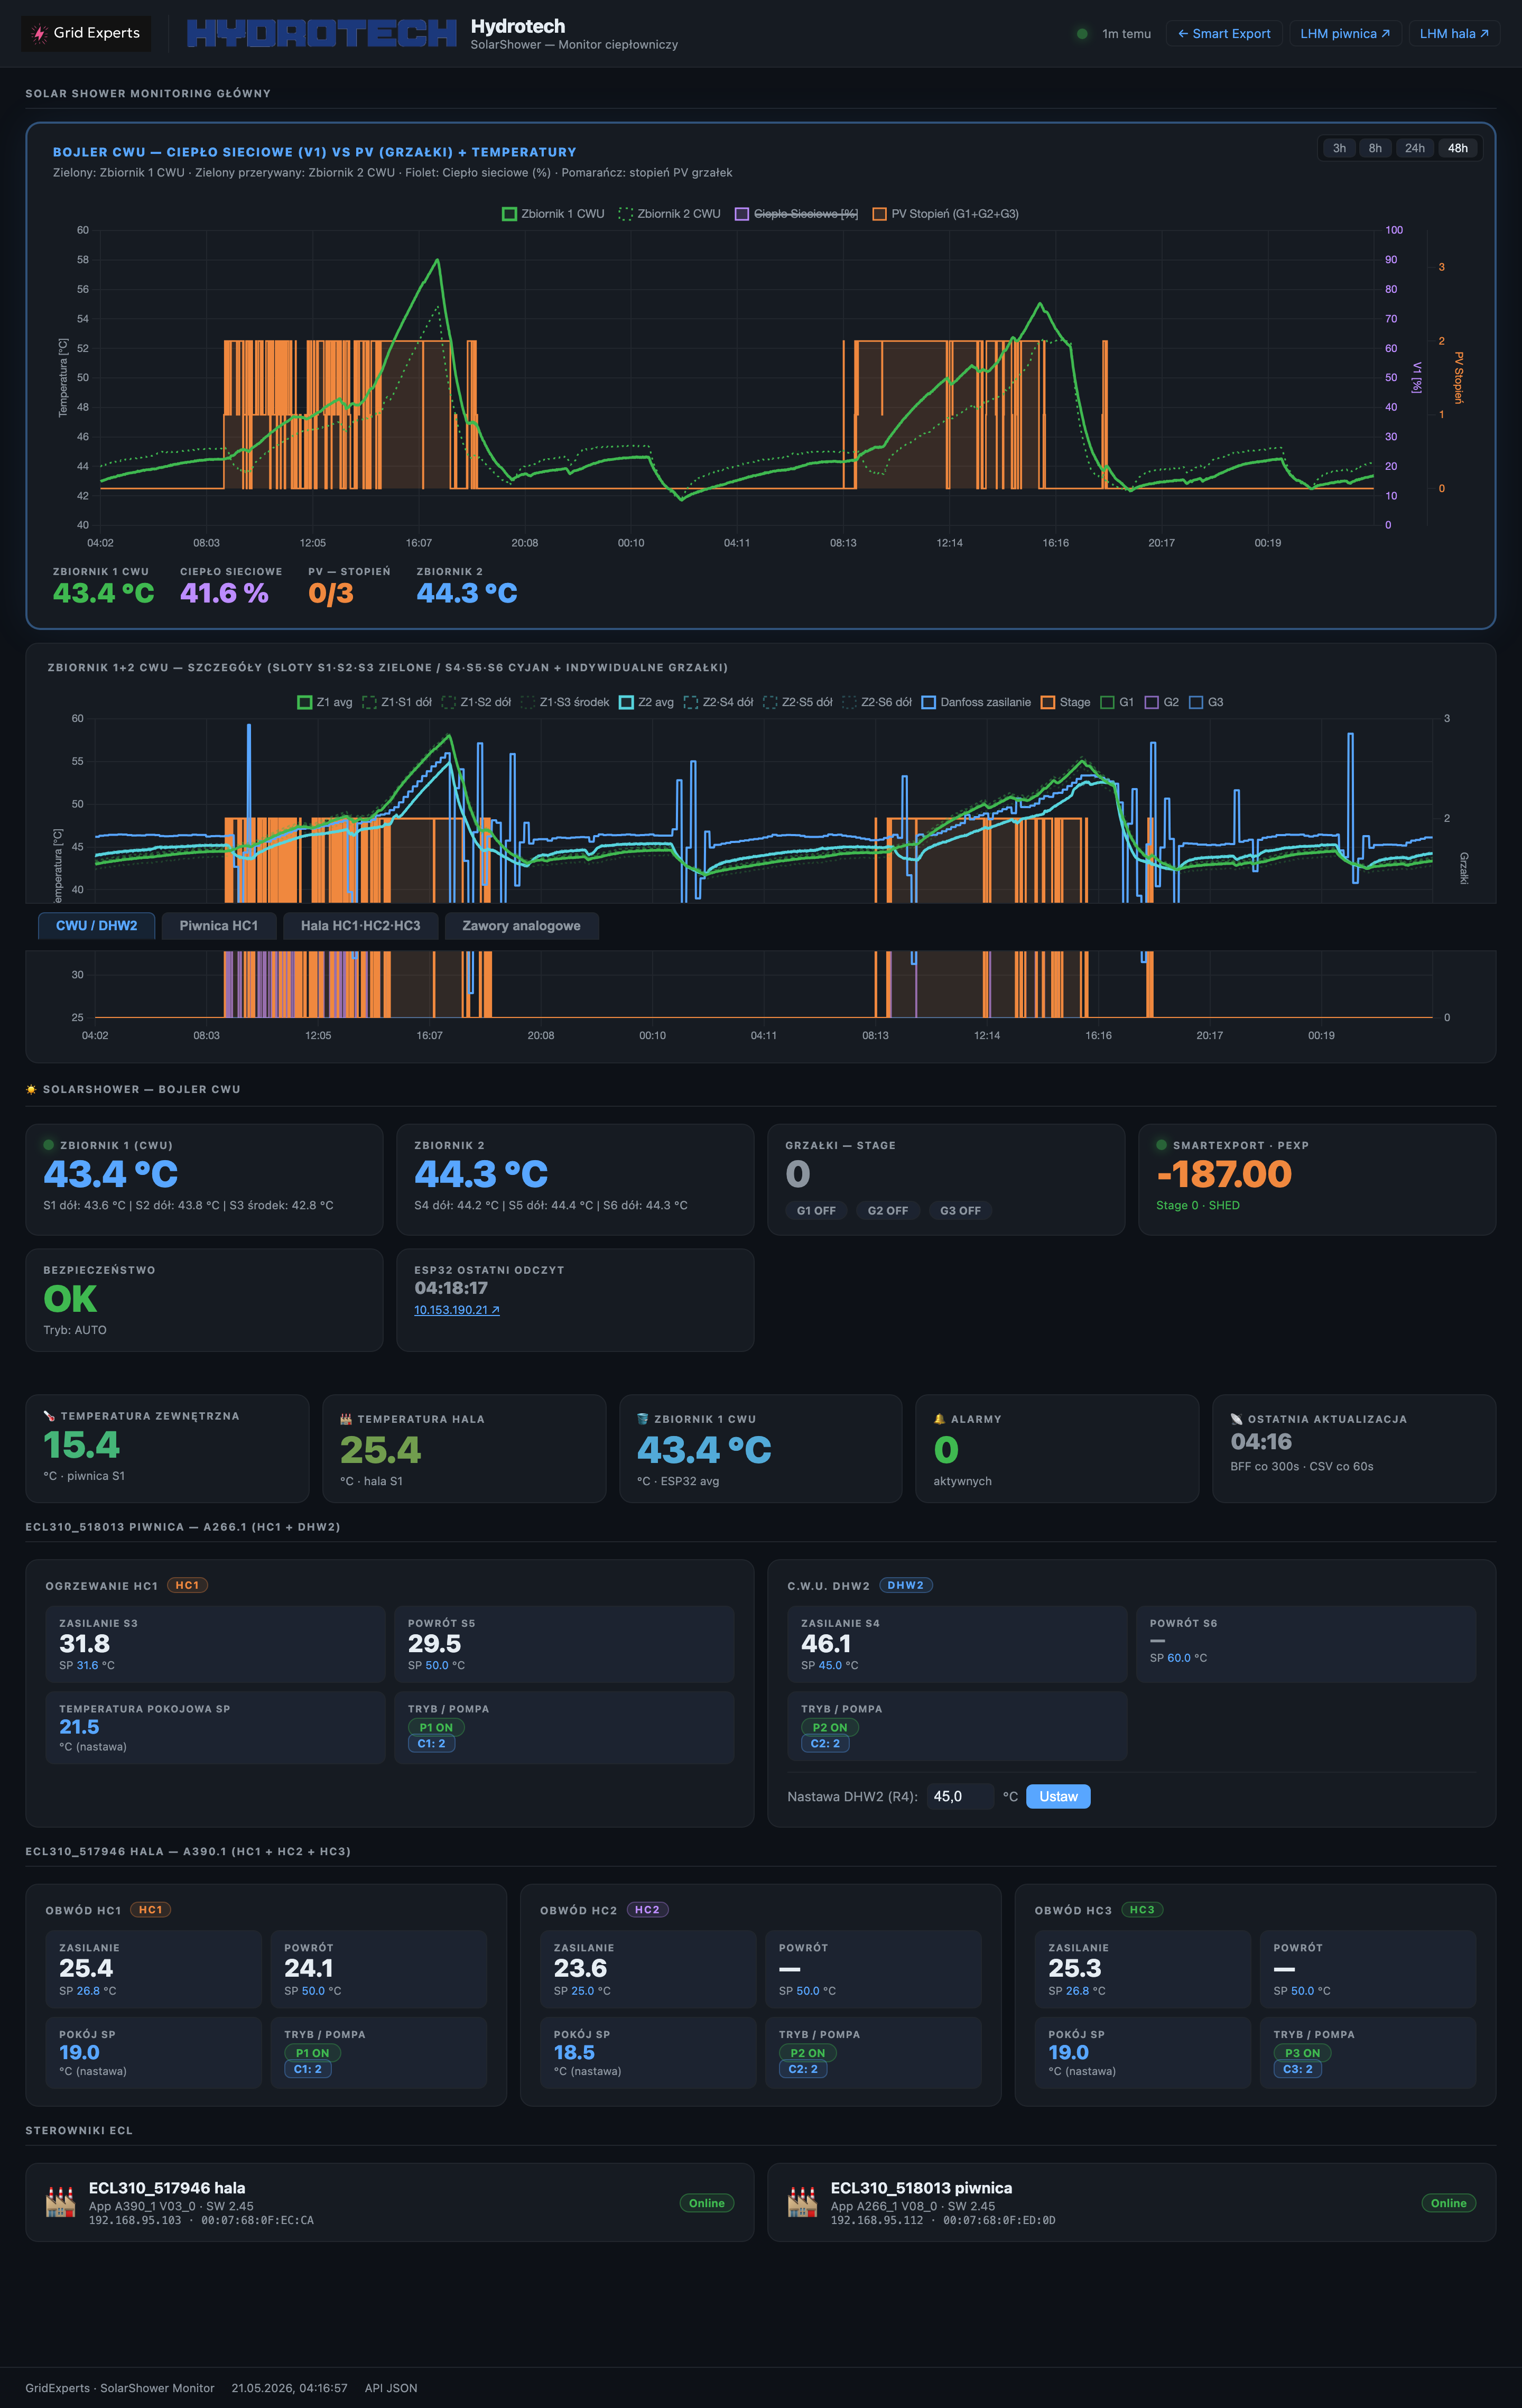Click the bell icon on the Alarmy card
The height and width of the screenshot is (2408, 1522).
tap(940, 1419)
